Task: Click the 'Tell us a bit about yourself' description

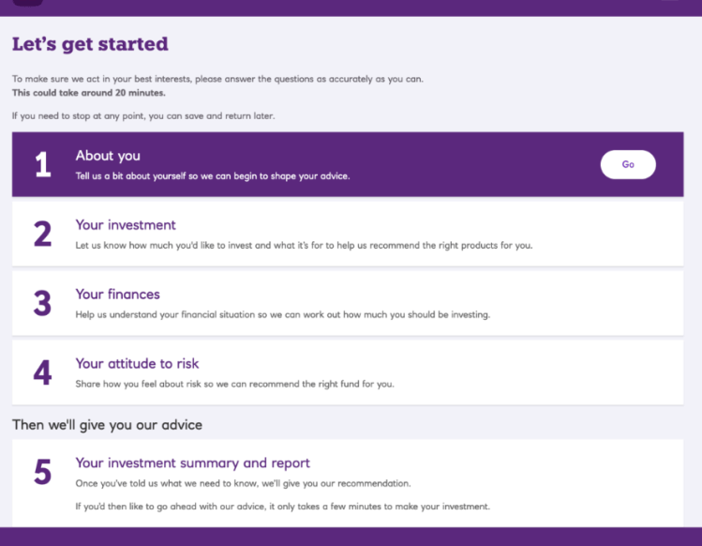Action: 213,175
